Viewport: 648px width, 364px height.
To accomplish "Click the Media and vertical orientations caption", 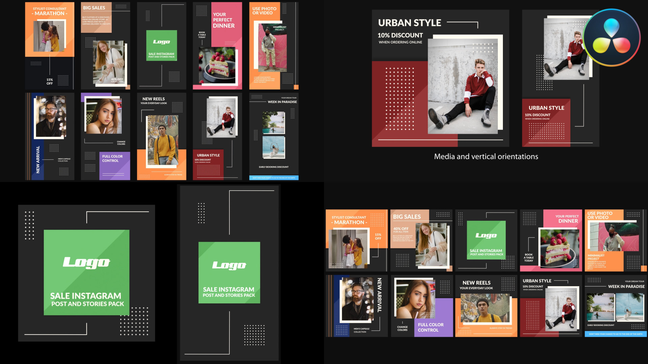I will tap(486, 156).
